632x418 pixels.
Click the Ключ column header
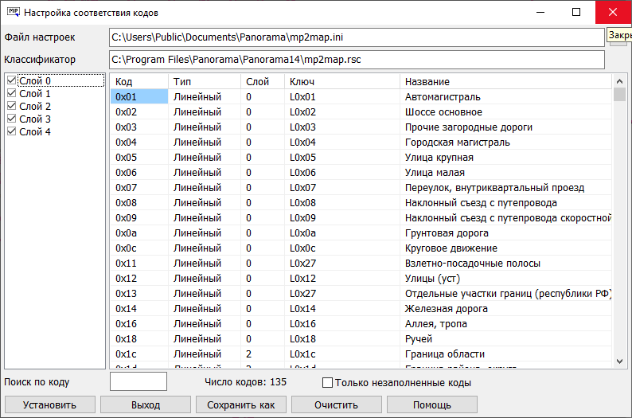click(x=342, y=81)
